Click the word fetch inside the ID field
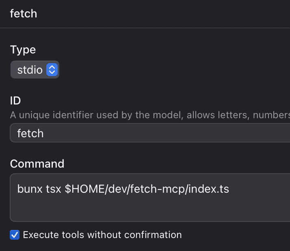Viewport: 290px width, 251px height. pyautogui.click(x=30, y=133)
